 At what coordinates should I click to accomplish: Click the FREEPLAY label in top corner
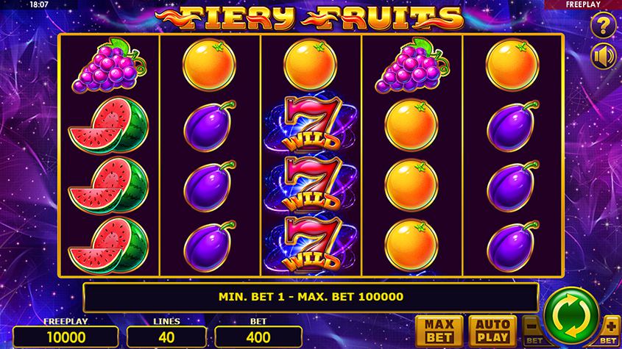coord(583,4)
